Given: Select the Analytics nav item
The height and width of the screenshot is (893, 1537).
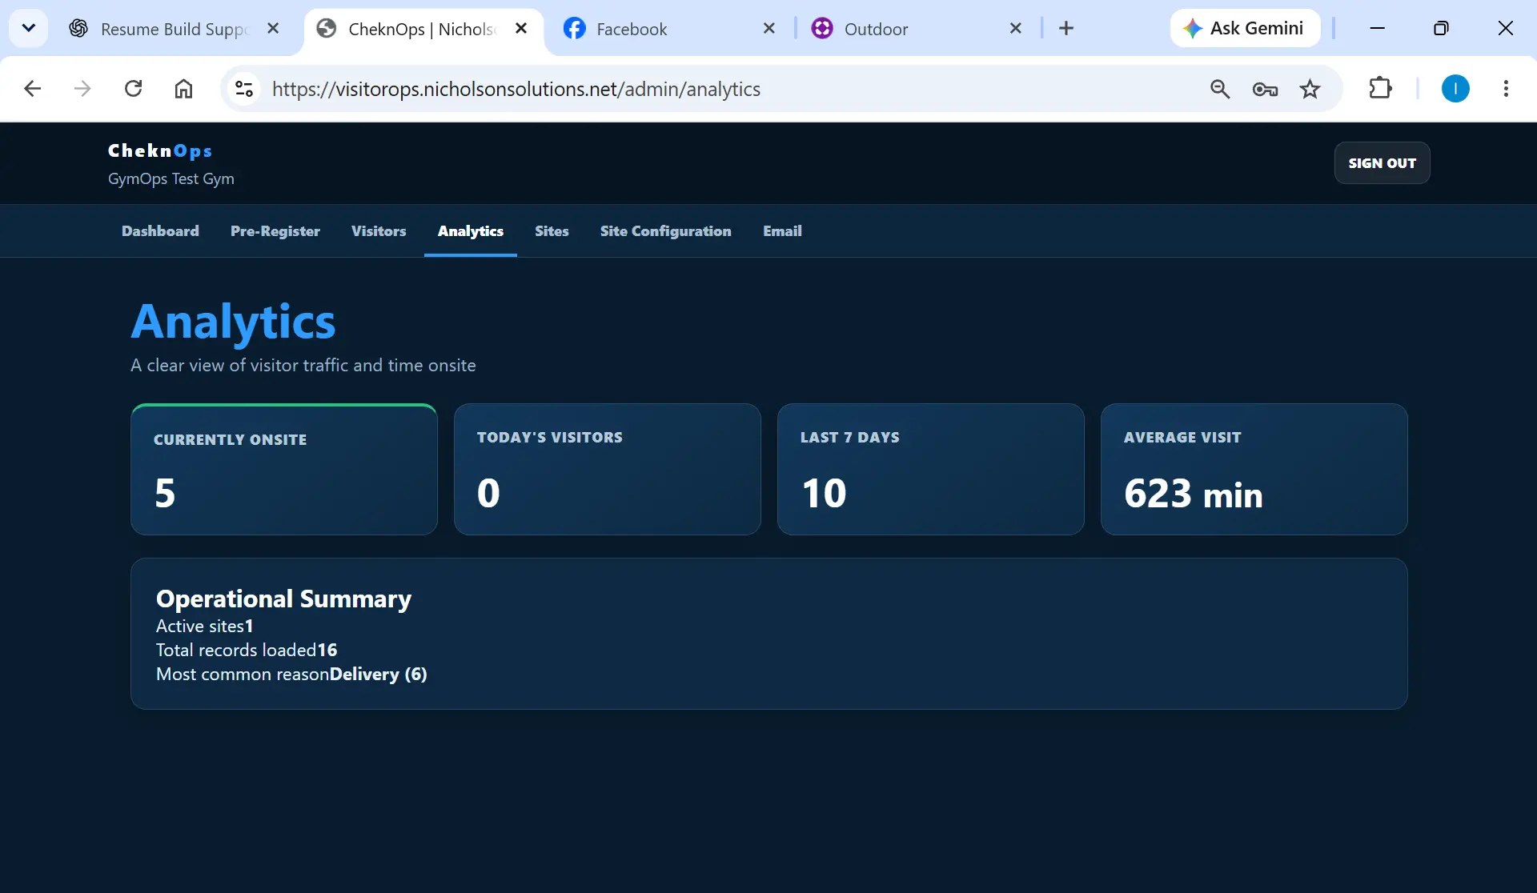Looking at the screenshot, I should click(x=471, y=231).
